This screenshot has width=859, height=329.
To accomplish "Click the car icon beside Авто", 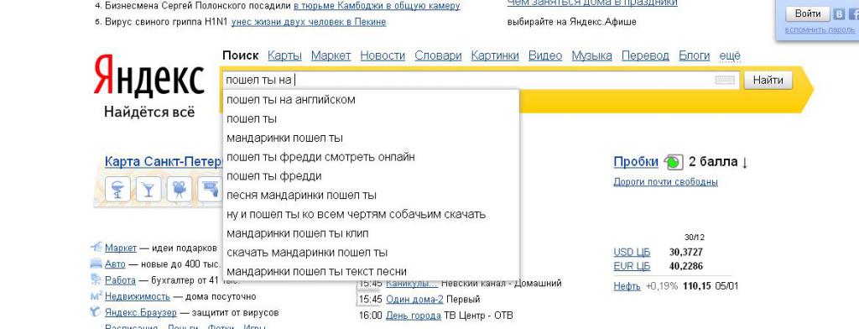I will (x=96, y=264).
